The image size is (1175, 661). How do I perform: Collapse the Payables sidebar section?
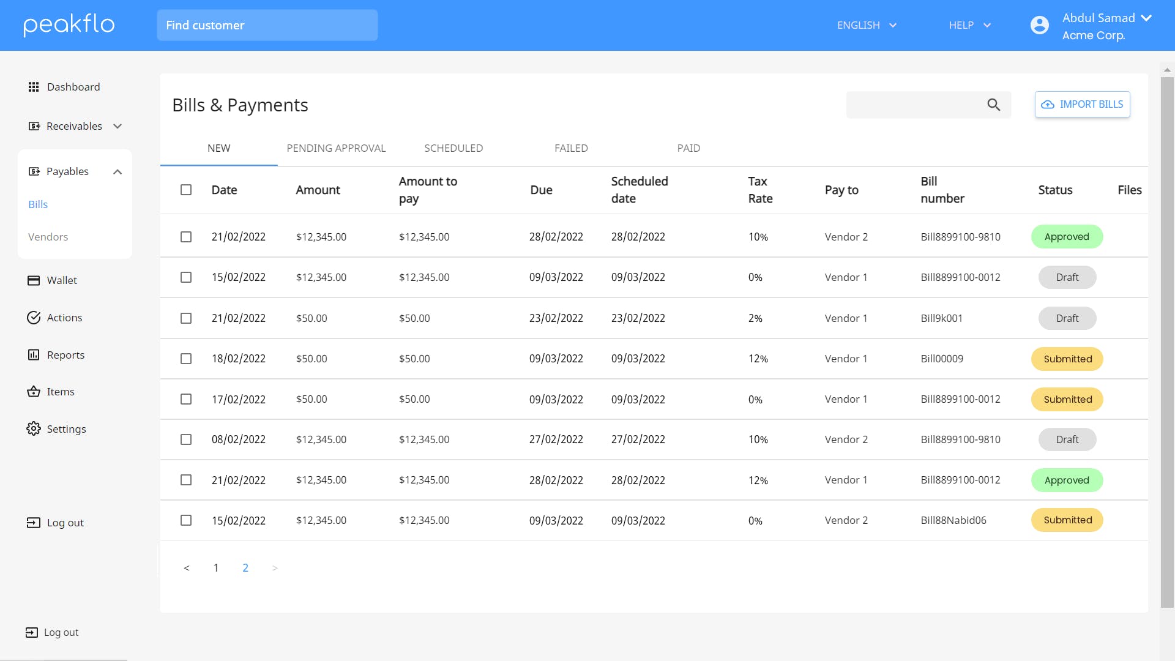117,172
